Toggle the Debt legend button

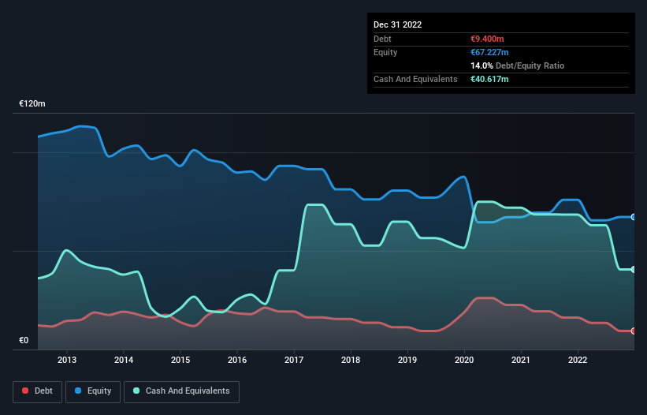coord(38,391)
